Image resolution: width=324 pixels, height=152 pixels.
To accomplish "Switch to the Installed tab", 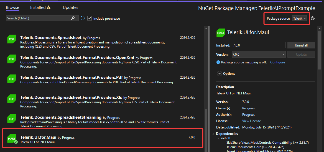I will (38, 7).
